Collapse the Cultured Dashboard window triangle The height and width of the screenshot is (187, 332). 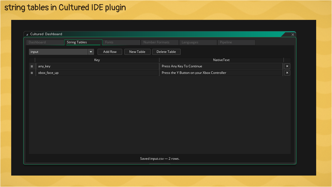(x=27, y=34)
